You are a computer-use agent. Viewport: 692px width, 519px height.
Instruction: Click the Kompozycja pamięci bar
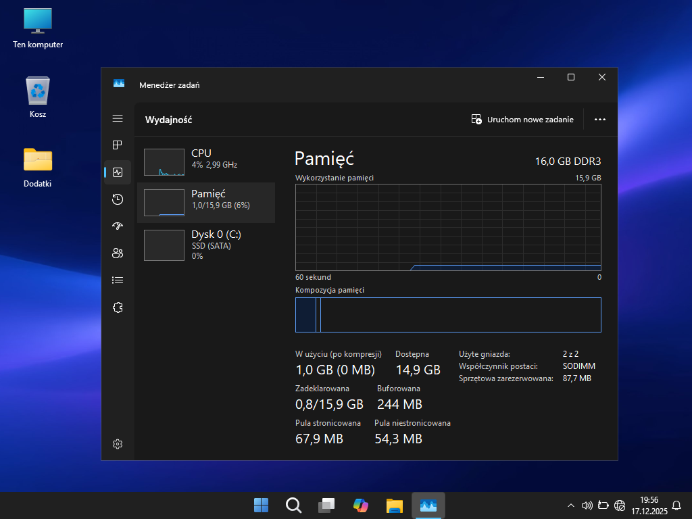click(448, 315)
